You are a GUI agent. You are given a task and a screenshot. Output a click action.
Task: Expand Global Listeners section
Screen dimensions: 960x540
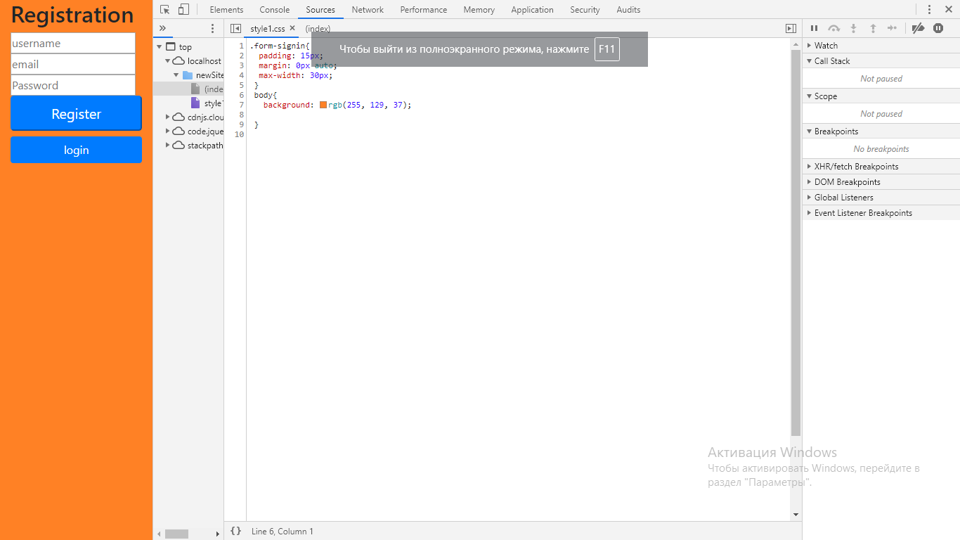(881, 198)
